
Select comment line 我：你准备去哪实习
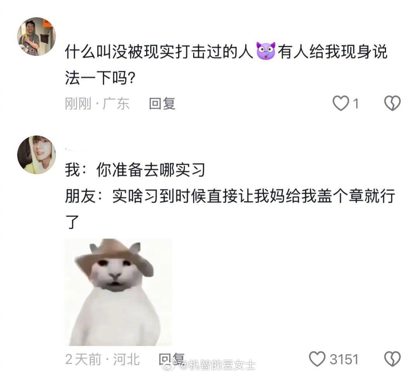coord(135,170)
